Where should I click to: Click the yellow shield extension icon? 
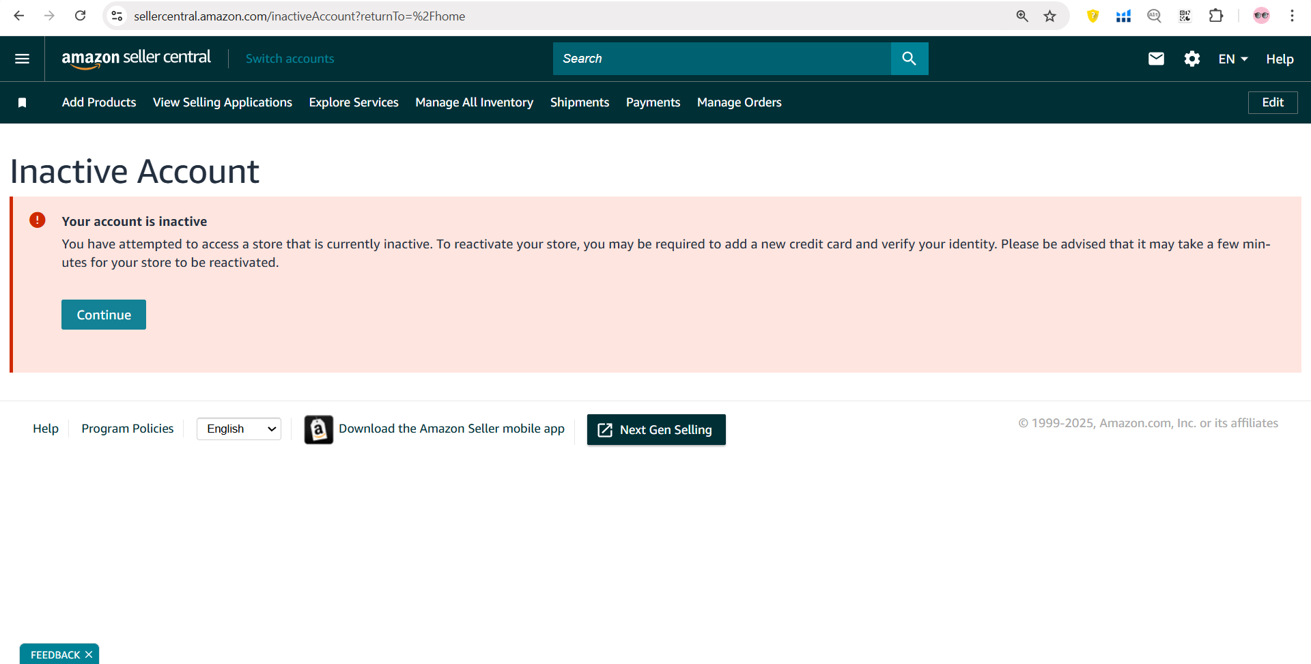point(1092,16)
